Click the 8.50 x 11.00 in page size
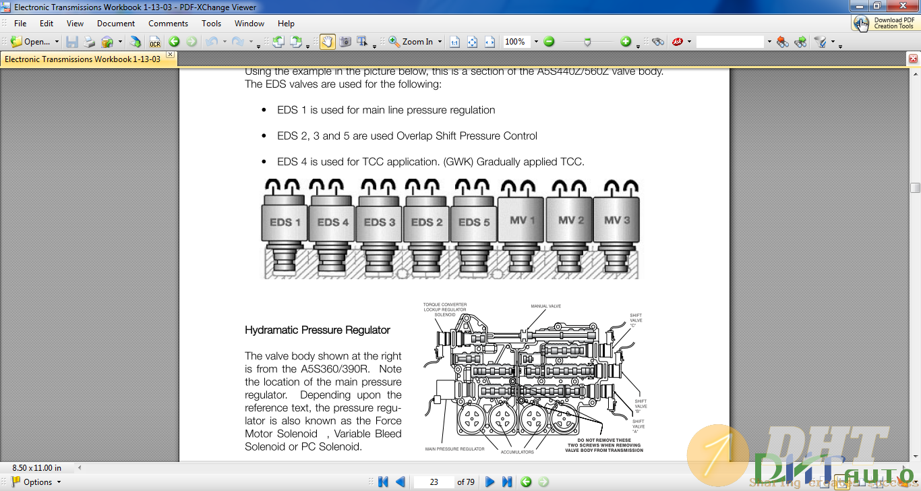 (37, 467)
